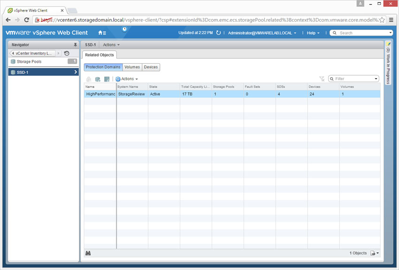Sort by Devices column header
The width and height of the screenshot is (399, 270).
pos(323,87)
